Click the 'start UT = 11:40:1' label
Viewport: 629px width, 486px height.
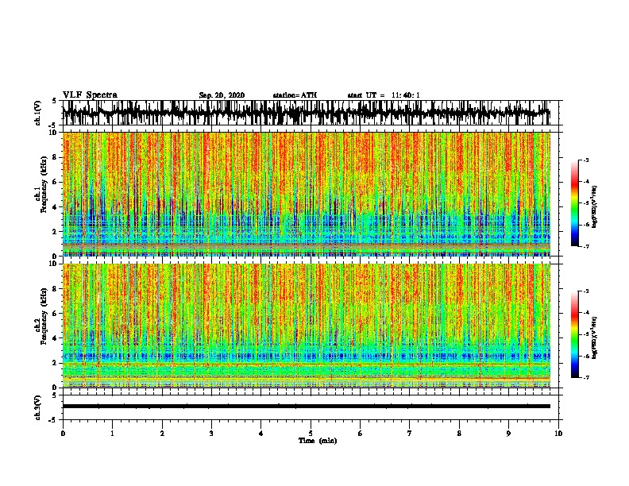(x=384, y=95)
